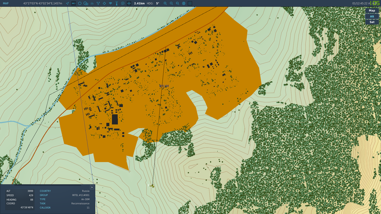Screen dimensions: 381x214
Task: Select the distance ruler measurement tool
Action: pos(129,3)
